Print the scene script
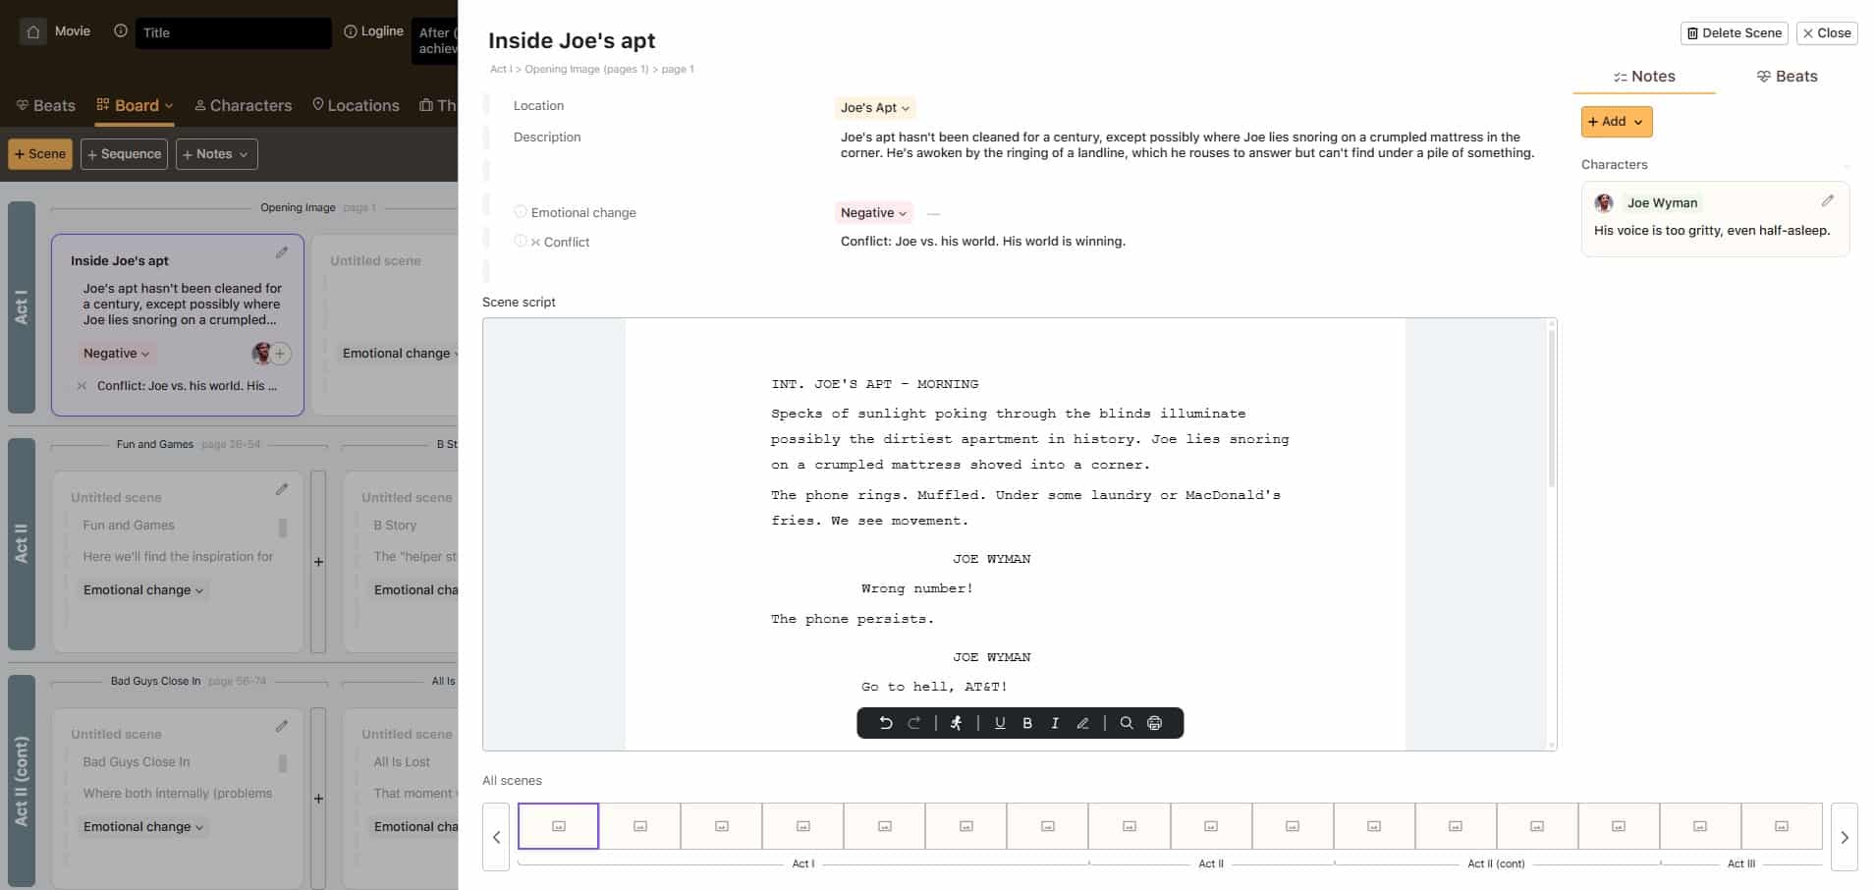 pyautogui.click(x=1155, y=723)
